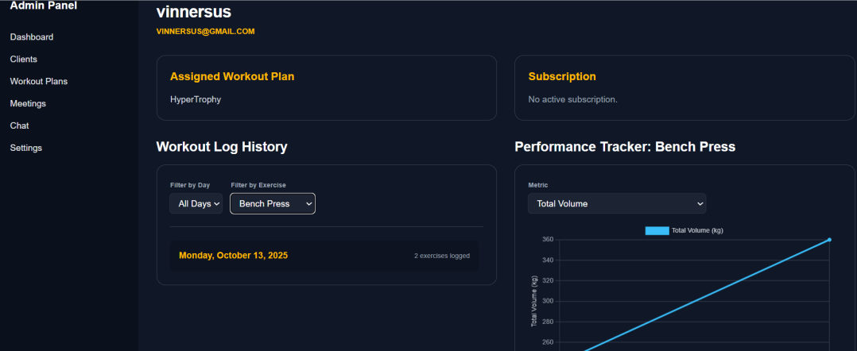Screen dimensions: 857x351
Task: Click the HyperTrophy workout plan name
Action: [x=196, y=99]
